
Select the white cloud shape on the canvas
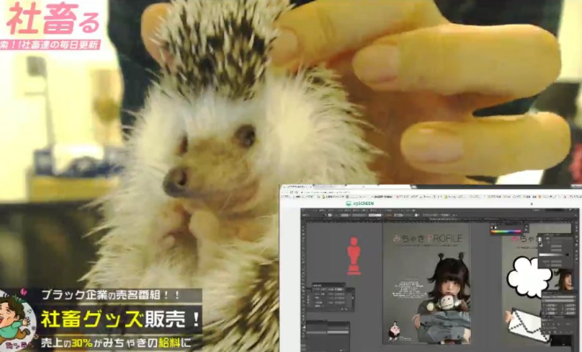click(x=529, y=277)
